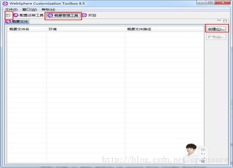This screenshot has height=168, width=233.
Task: Click the 欢迎 globe icon
Action: [84, 15]
